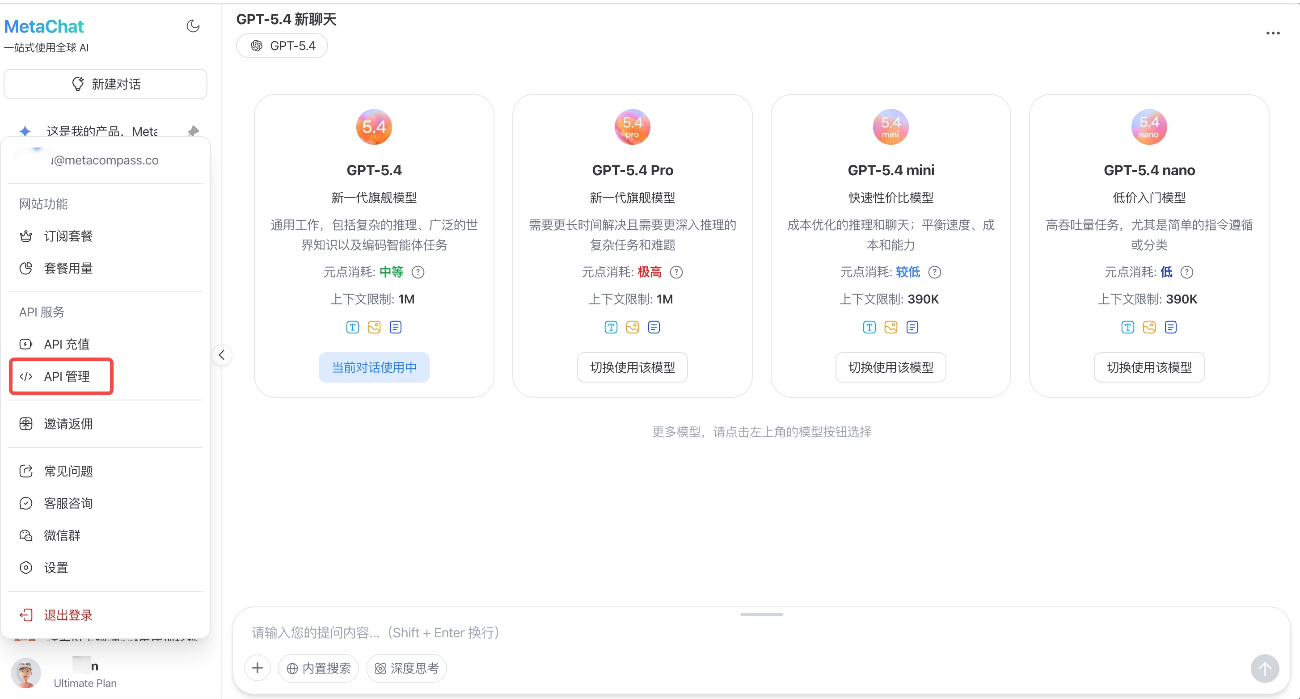The height and width of the screenshot is (699, 1300).
Task: Click the pinned conversation pin icon
Action: [193, 131]
